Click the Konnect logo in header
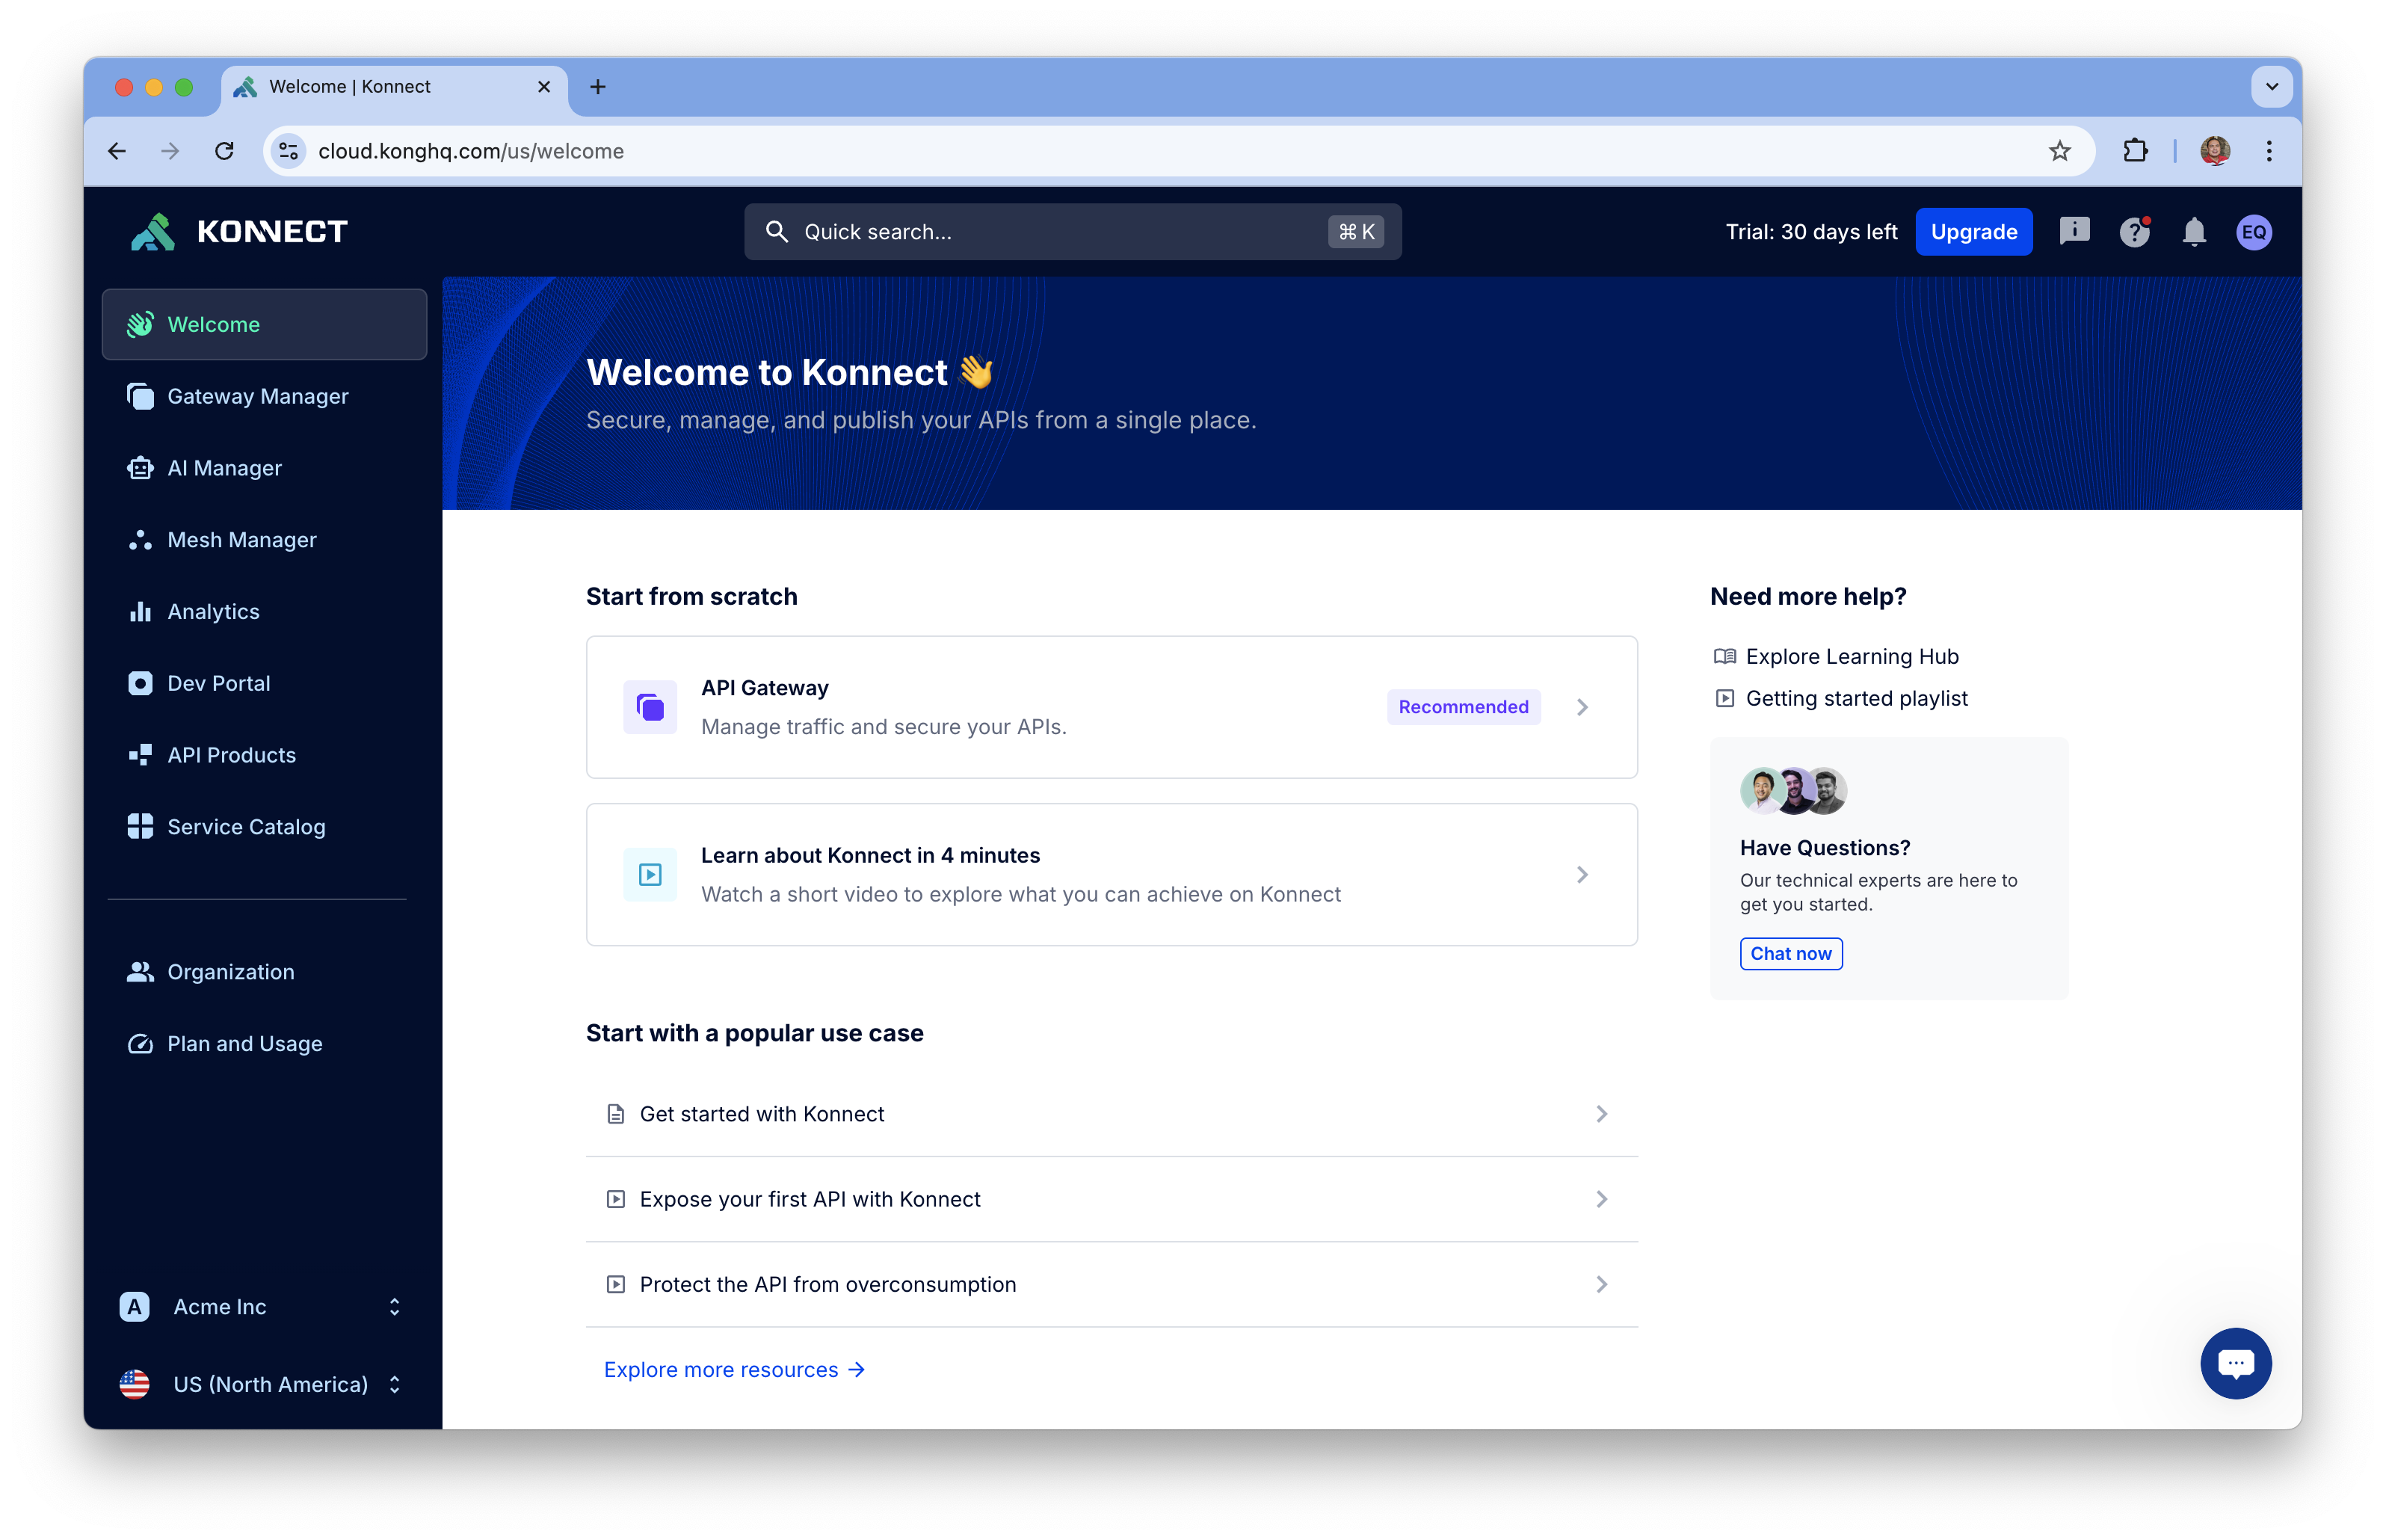 click(238, 232)
